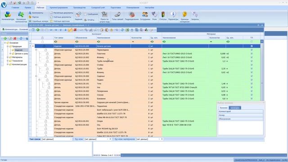This screenshot has width=288, height=162.
Task: Click the blue down arrow in specification toolbar
Action: click(x=65, y=30)
